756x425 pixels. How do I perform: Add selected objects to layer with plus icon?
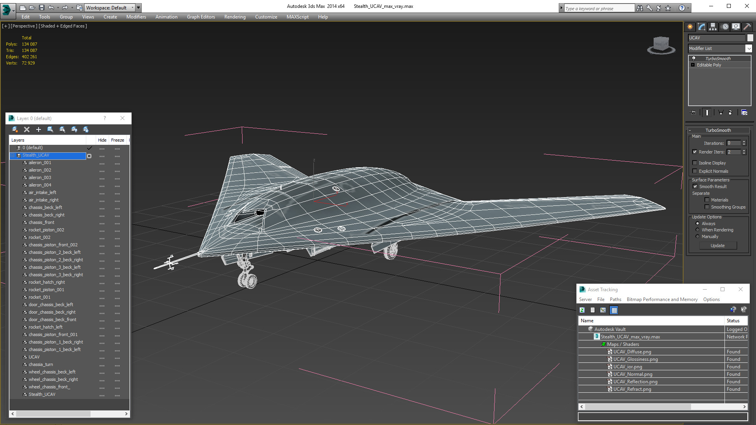click(x=39, y=129)
